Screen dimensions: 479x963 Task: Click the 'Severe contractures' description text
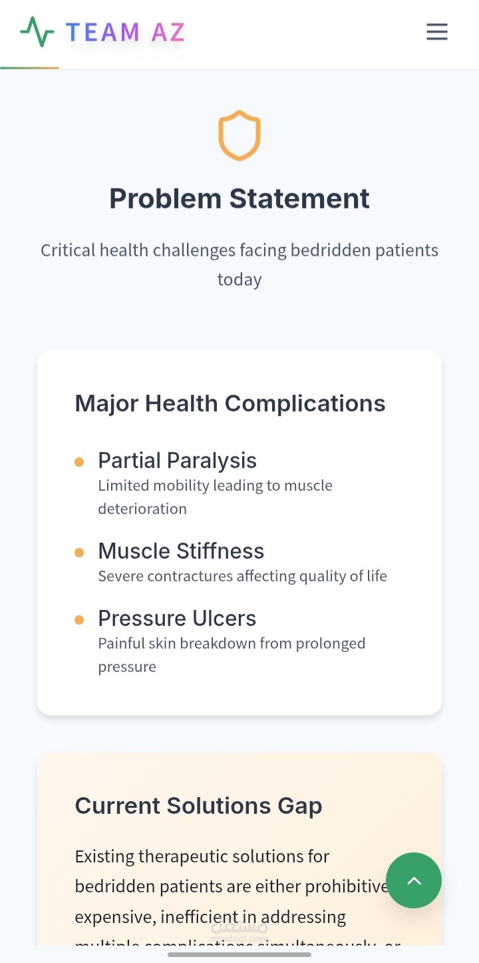coord(242,576)
